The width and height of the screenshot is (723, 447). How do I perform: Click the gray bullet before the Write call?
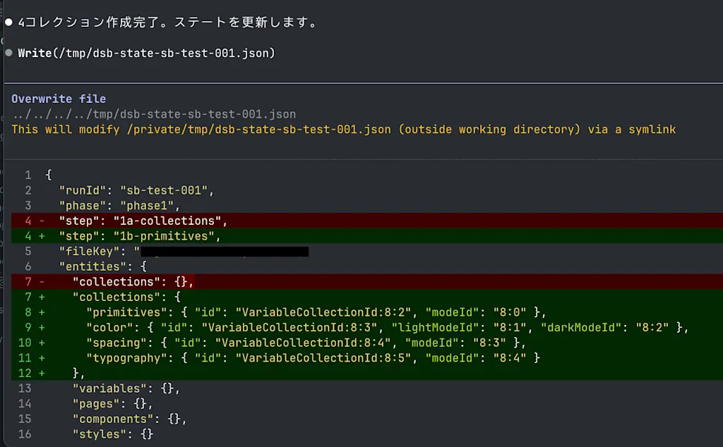(8, 53)
